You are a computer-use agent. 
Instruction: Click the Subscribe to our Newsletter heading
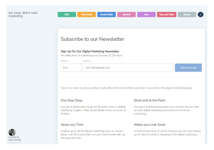click(x=93, y=39)
